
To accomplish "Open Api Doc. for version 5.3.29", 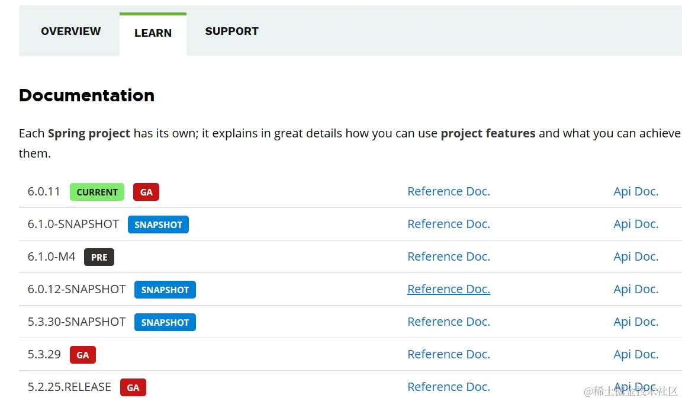I will [636, 354].
